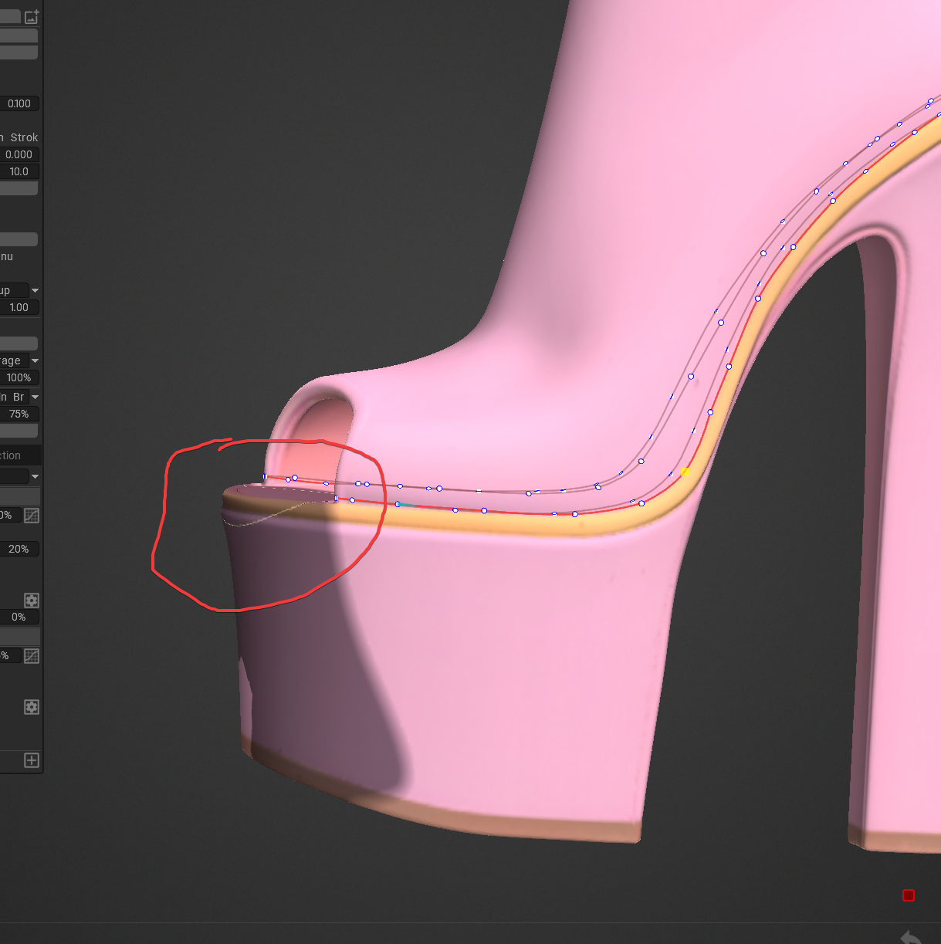Image resolution: width=941 pixels, height=944 pixels.
Task: Expand the dropdown arrow above the 1.00 field
Action: [x=35, y=290]
